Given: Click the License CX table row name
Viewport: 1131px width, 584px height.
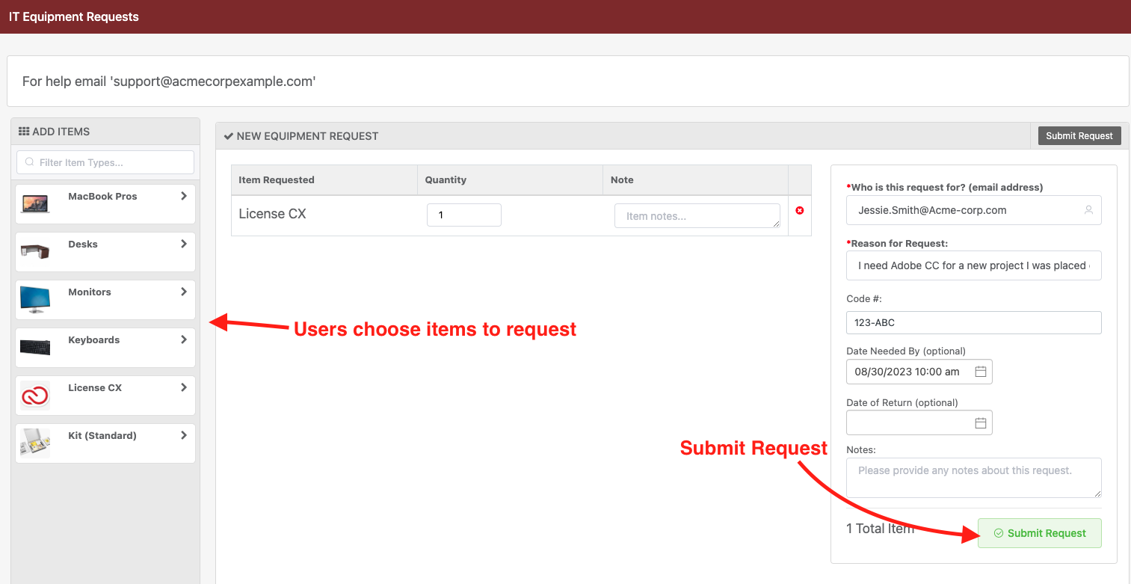Looking at the screenshot, I should click(272, 214).
